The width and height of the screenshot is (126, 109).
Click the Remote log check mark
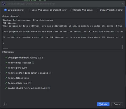[x=6, y=78]
